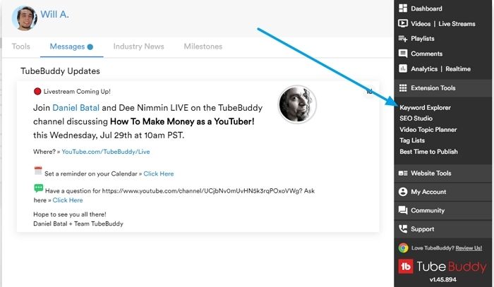Image resolution: width=494 pixels, height=287 pixels.
Task: Open the Tools tab
Action: (x=20, y=47)
